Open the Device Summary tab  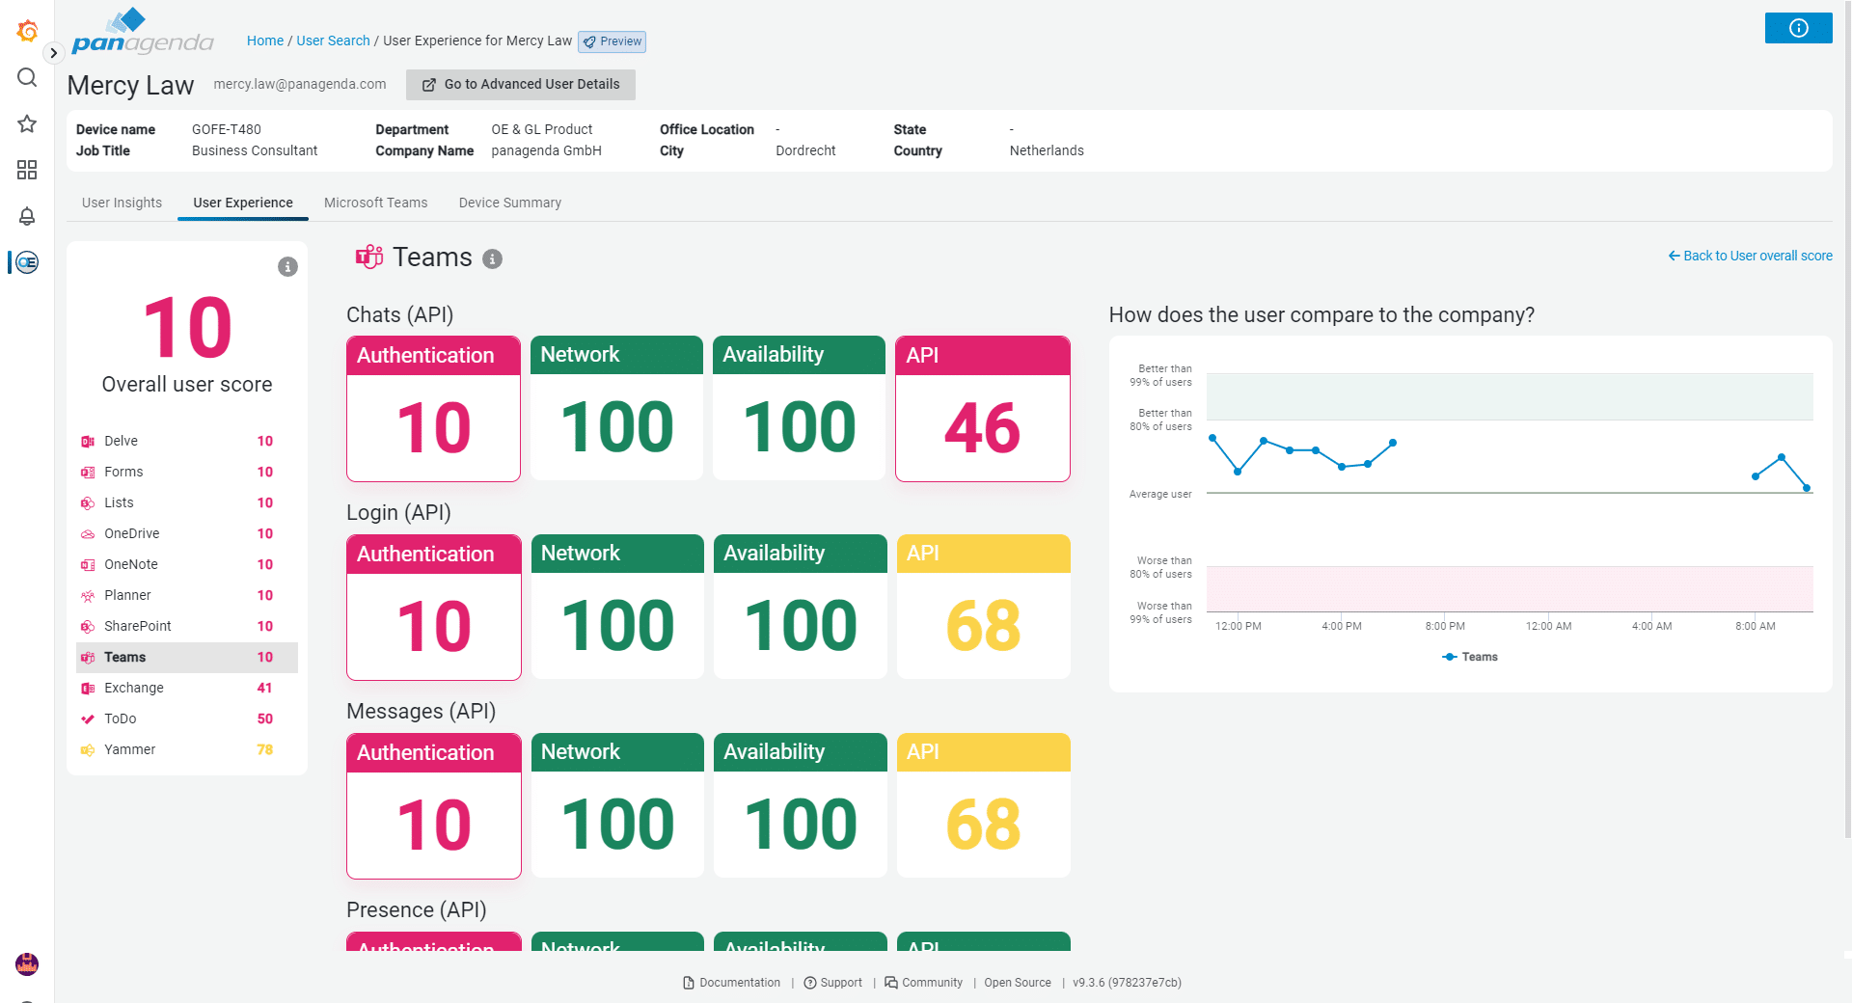tap(509, 203)
